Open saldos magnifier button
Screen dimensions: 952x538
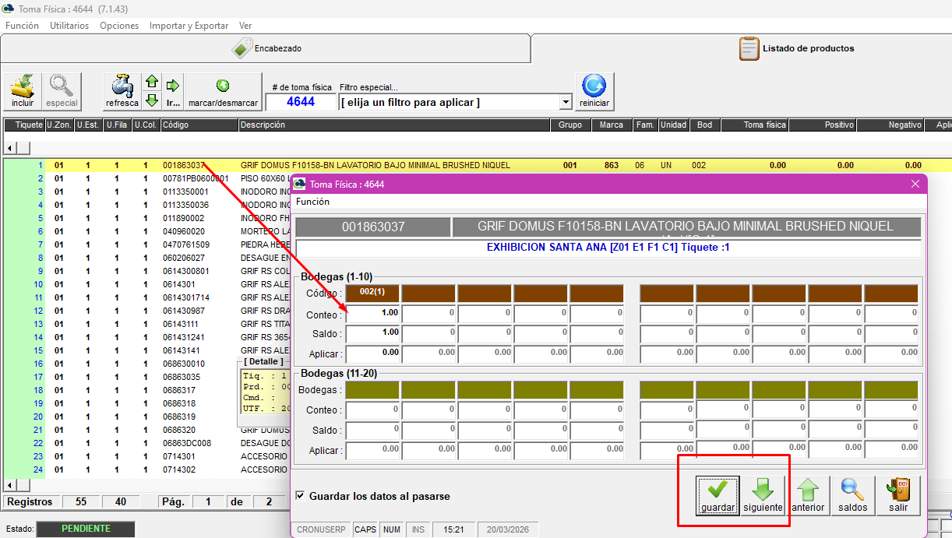(853, 495)
